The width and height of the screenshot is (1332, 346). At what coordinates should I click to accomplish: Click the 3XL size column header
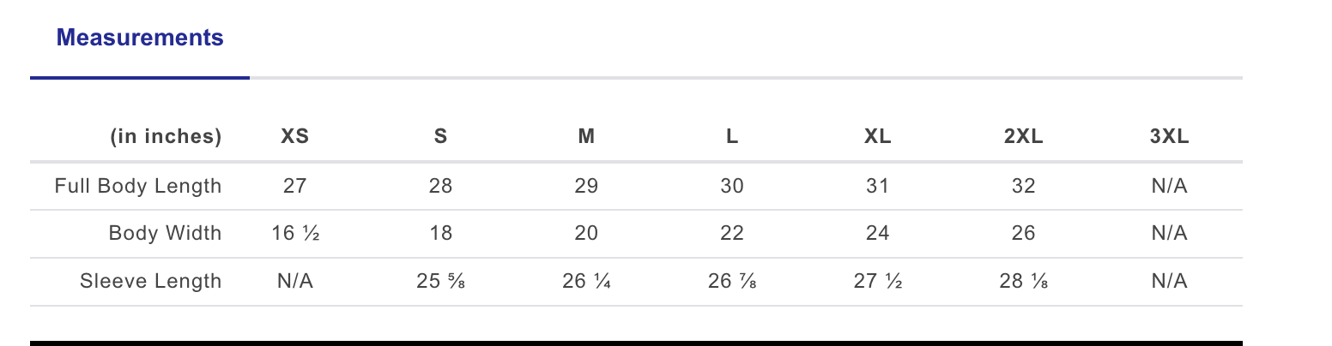[x=1169, y=136]
